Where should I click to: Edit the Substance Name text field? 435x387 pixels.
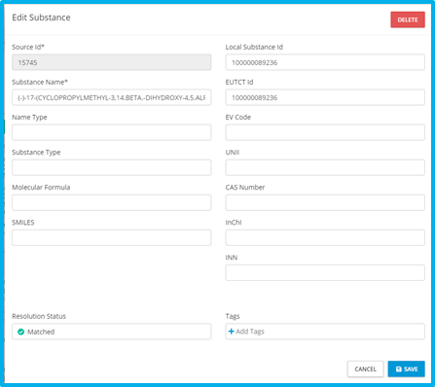[x=112, y=97]
